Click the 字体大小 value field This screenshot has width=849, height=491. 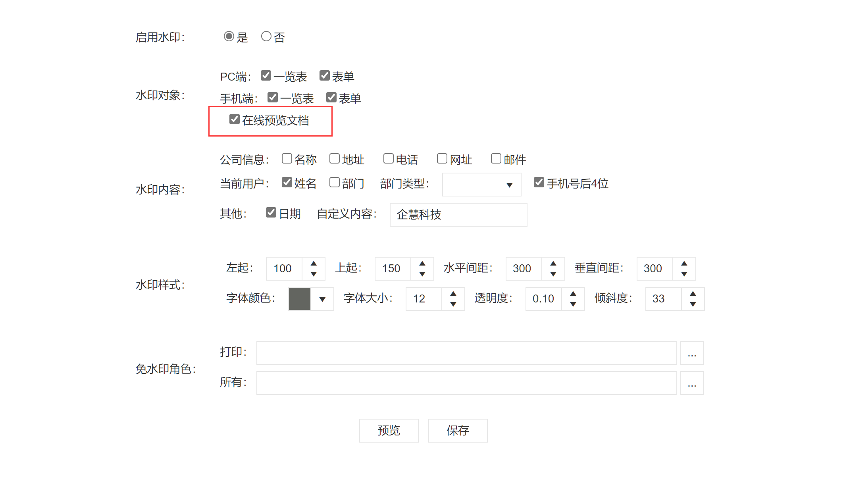424,299
